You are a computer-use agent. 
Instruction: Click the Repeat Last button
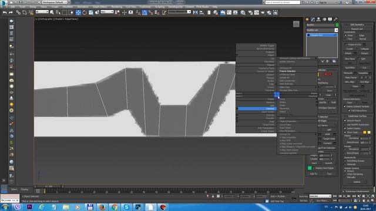357,29
